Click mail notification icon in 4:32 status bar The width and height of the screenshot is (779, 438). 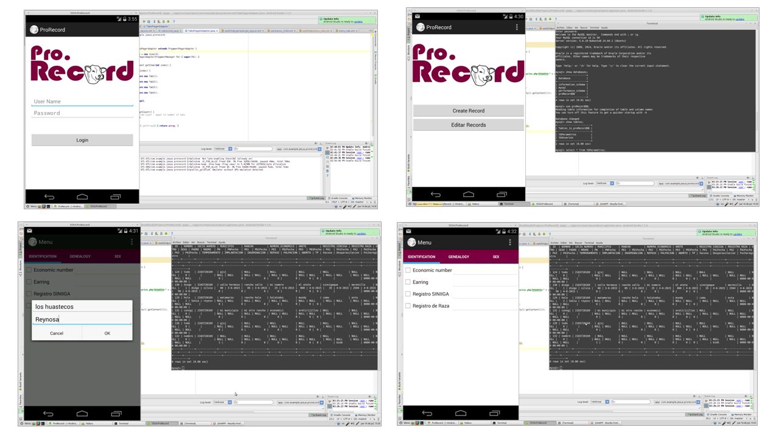pos(408,231)
